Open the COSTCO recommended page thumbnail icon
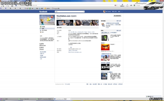Viewport: 164px width, 101px height. (103, 25)
